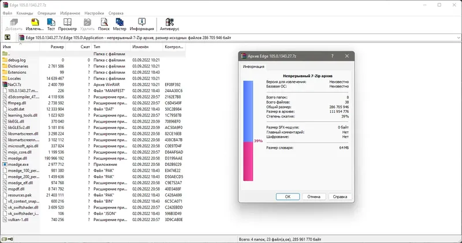462x243 pixels.
Task: Select the microsoft_apis.dll file row
Action: tap(93, 146)
